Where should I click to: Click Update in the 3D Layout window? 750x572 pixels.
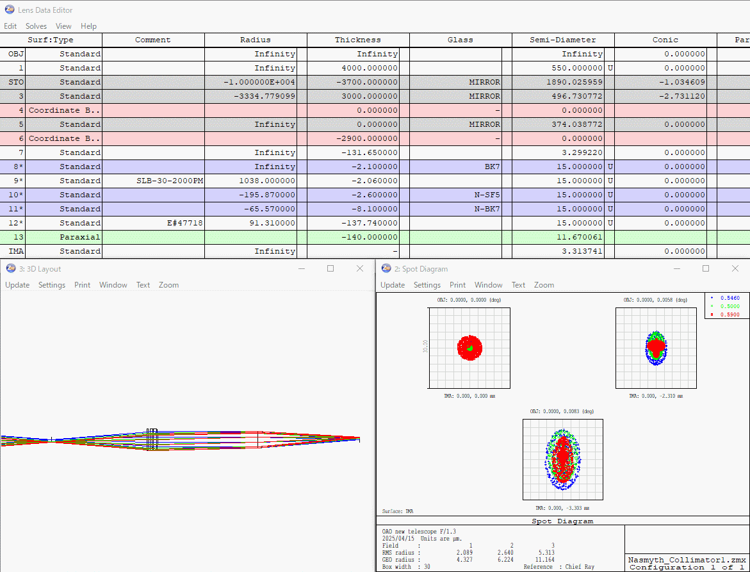tap(17, 285)
